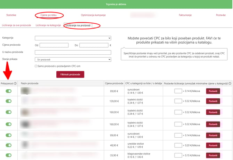Viewport: 233px width, 160px height.
Task: Click Postaviti for the 35,90 € blagovaonske stolice
Action: (213, 155)
